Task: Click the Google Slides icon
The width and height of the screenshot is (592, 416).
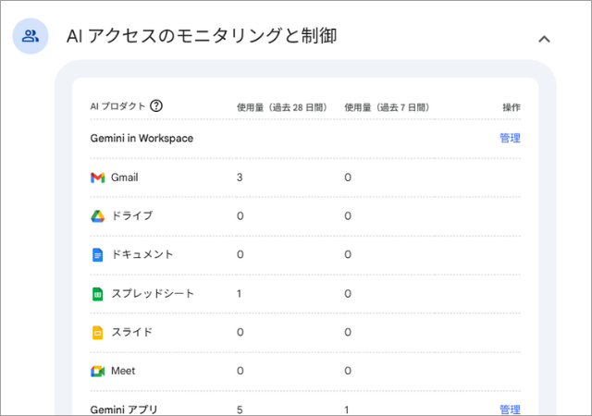Action: (x=98, y=333)
